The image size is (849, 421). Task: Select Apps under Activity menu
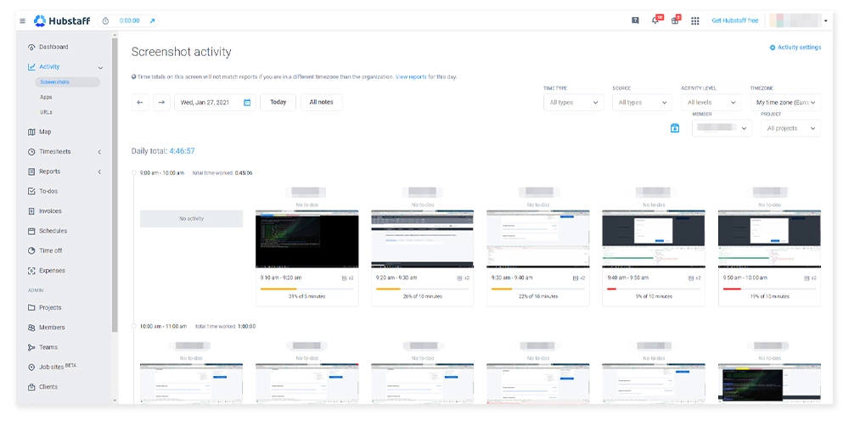point(46,97)
